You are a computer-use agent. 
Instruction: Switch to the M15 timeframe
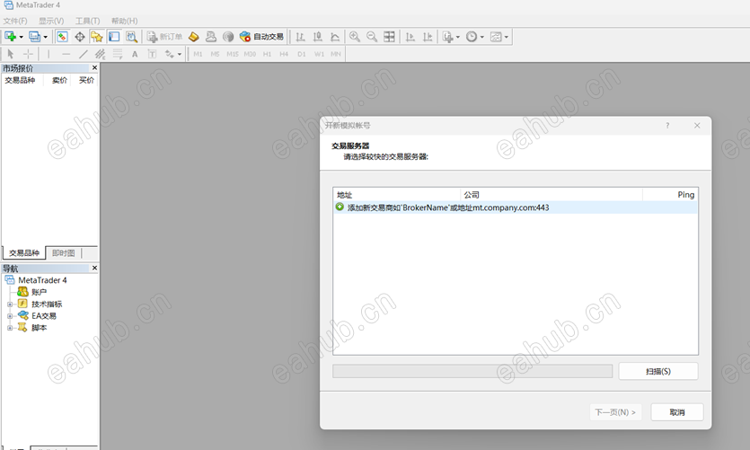(233, 54)
